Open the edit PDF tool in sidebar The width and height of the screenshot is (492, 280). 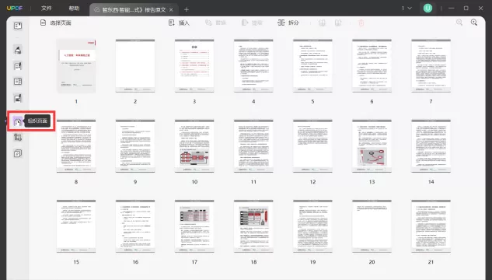[18, 66]
